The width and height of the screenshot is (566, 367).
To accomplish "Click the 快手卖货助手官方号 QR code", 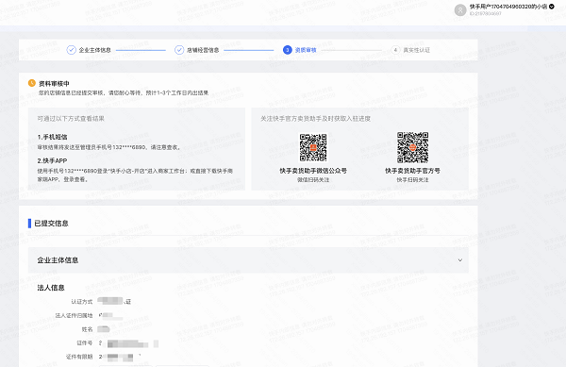I will [412, 147].
